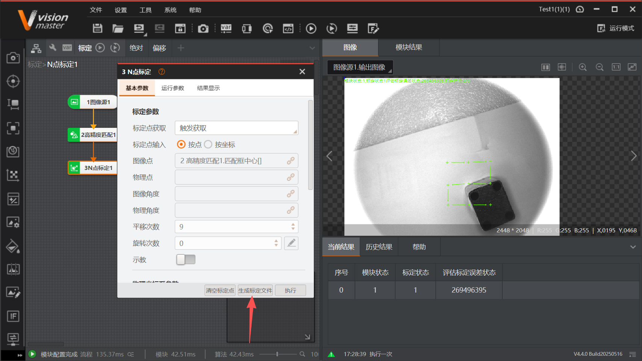Click the save solution icon in toolbar

tap(98, 28)
